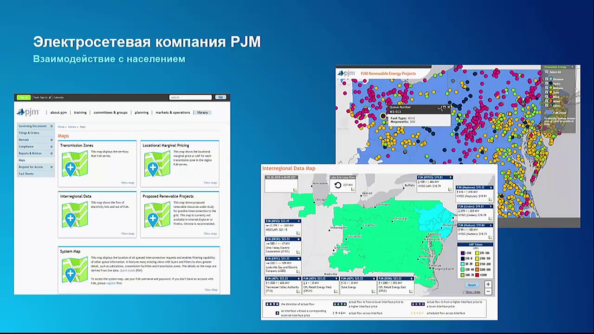Open chart icon in PJM (NYISO) box
594x334 pixels.
pyautogui.click(x=450, y=190)
